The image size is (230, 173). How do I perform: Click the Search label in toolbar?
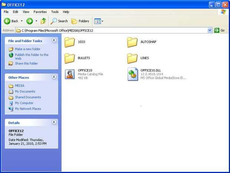pyautogui.click(x=63, y=21)
